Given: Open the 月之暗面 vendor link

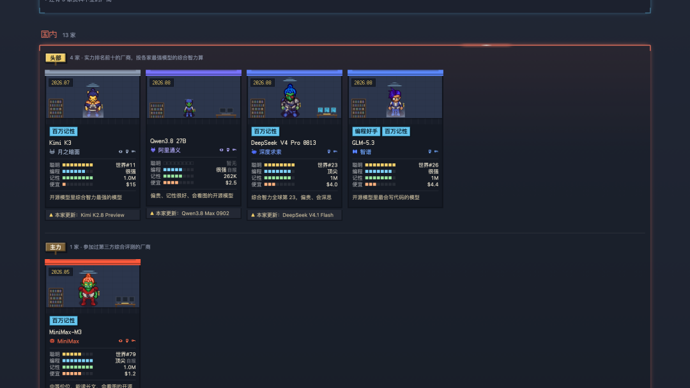Looking at the screenshot, I should click(x=68, y=152).
